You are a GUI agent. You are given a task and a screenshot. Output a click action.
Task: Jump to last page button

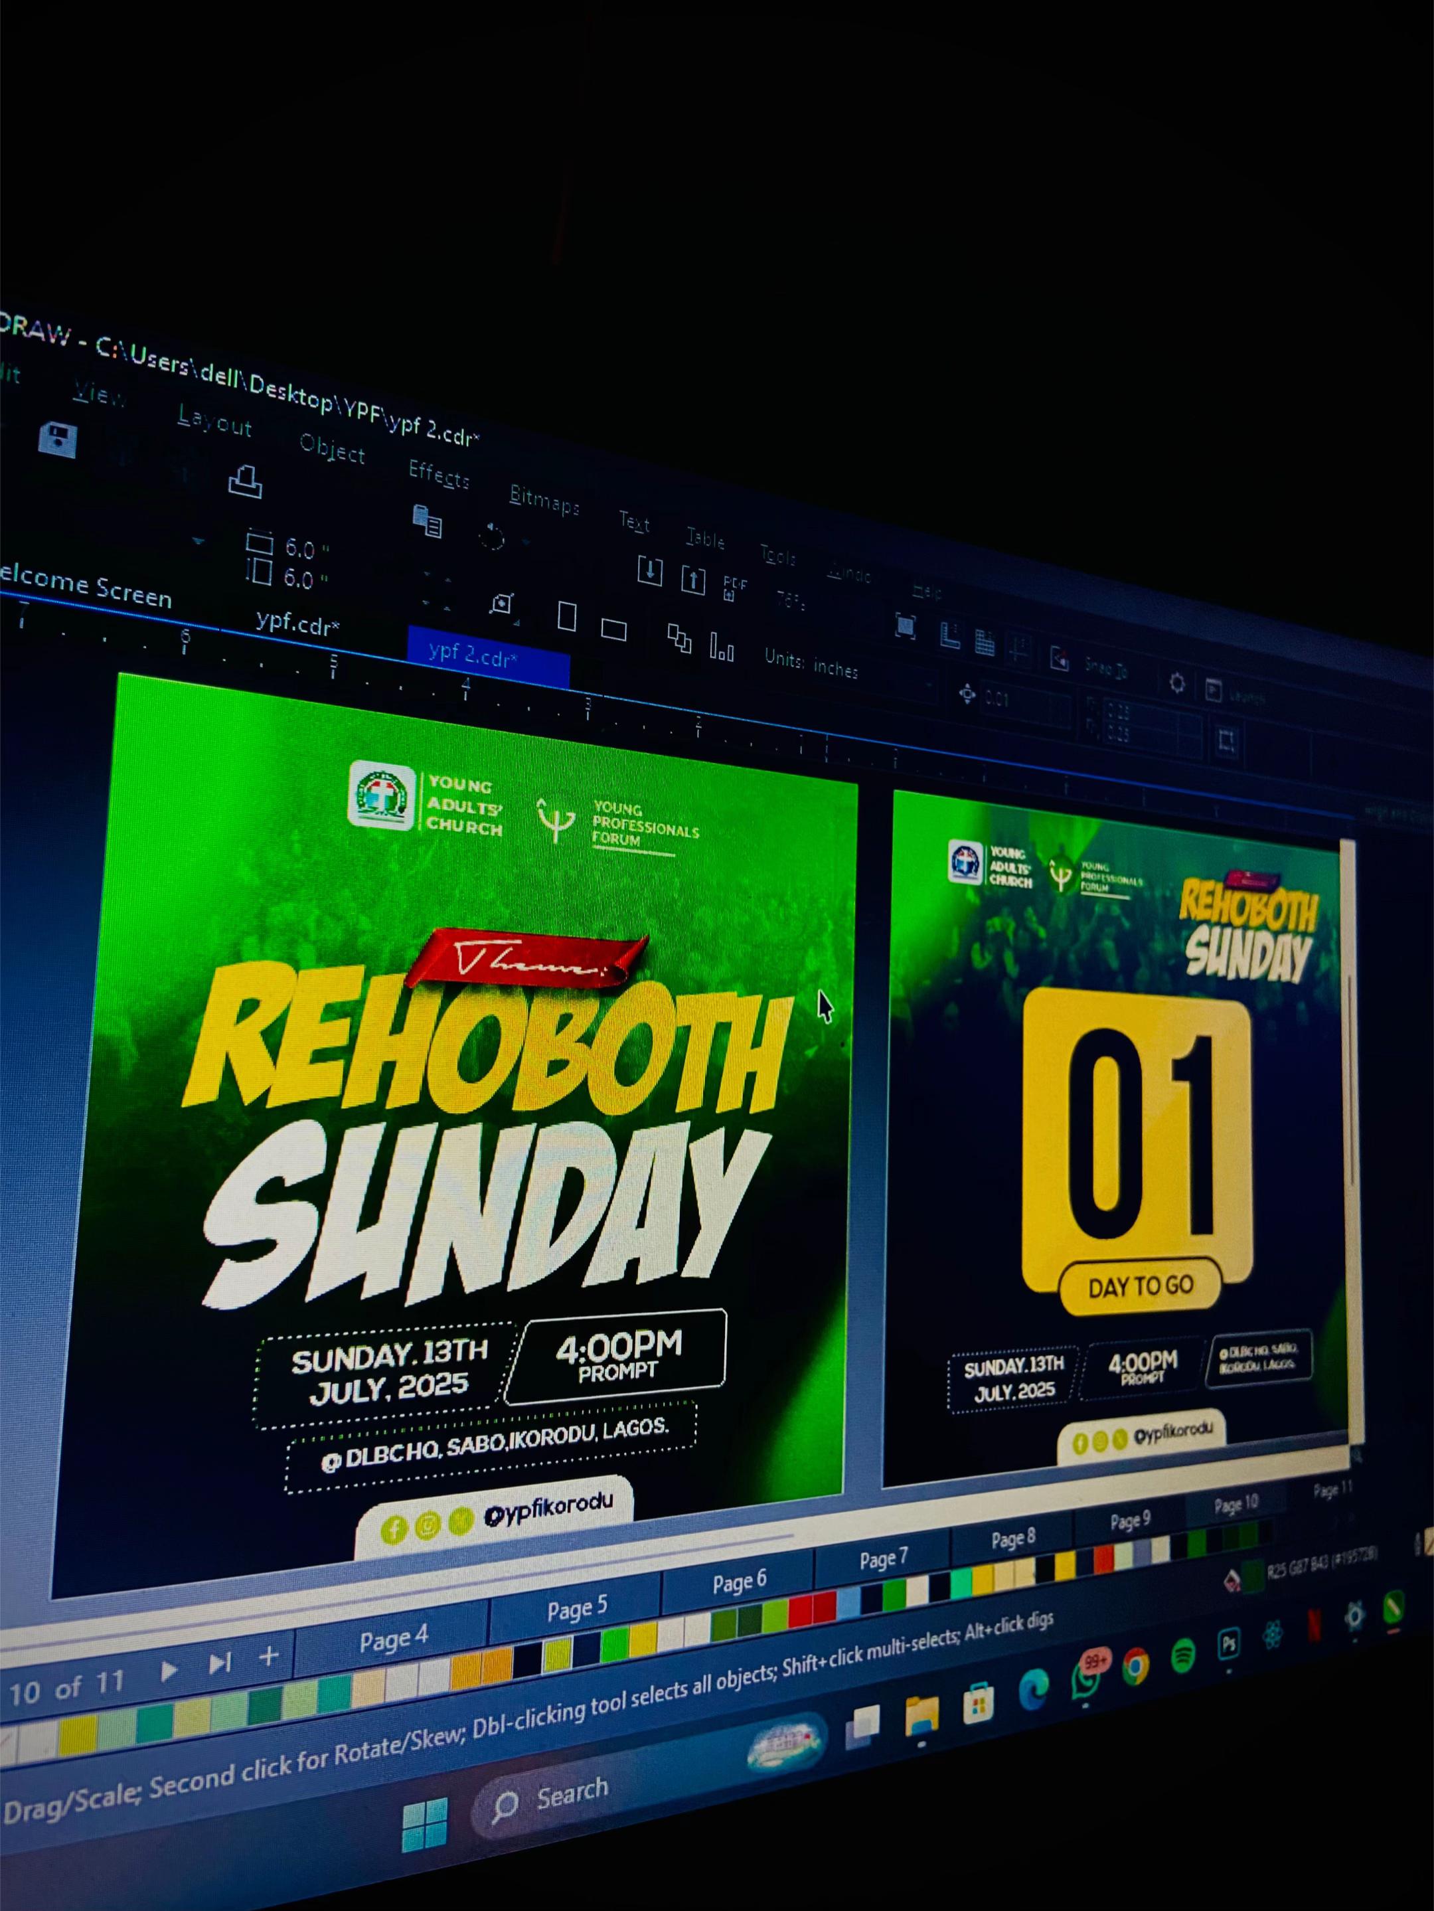(220, 1662)
